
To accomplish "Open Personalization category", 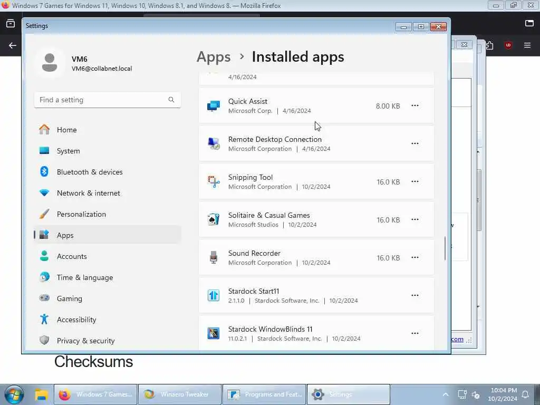I will tap(107, 214).
